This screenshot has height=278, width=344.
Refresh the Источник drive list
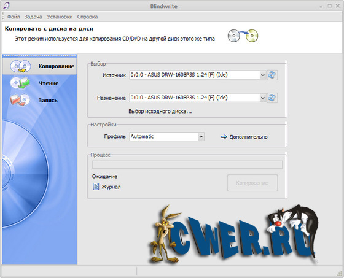272,75
